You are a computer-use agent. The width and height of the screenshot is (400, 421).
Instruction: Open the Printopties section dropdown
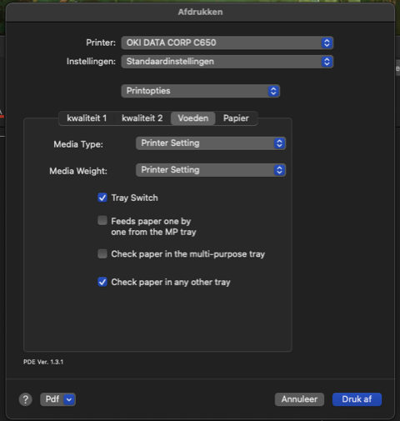click(200, 91)
